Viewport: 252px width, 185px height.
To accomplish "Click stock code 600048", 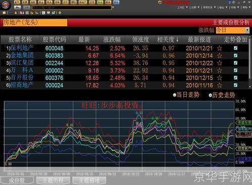I will click(x=54, y=48).
